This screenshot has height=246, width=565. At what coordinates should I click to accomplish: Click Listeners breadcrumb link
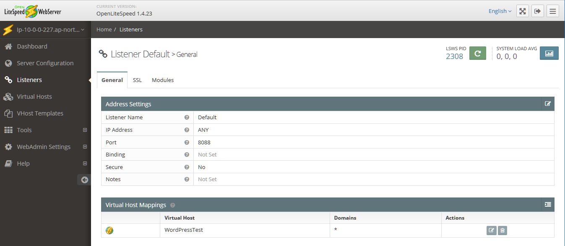click(x=131, y=30)
